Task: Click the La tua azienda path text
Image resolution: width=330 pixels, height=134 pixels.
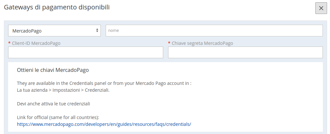Action: (x=32, y=90)
